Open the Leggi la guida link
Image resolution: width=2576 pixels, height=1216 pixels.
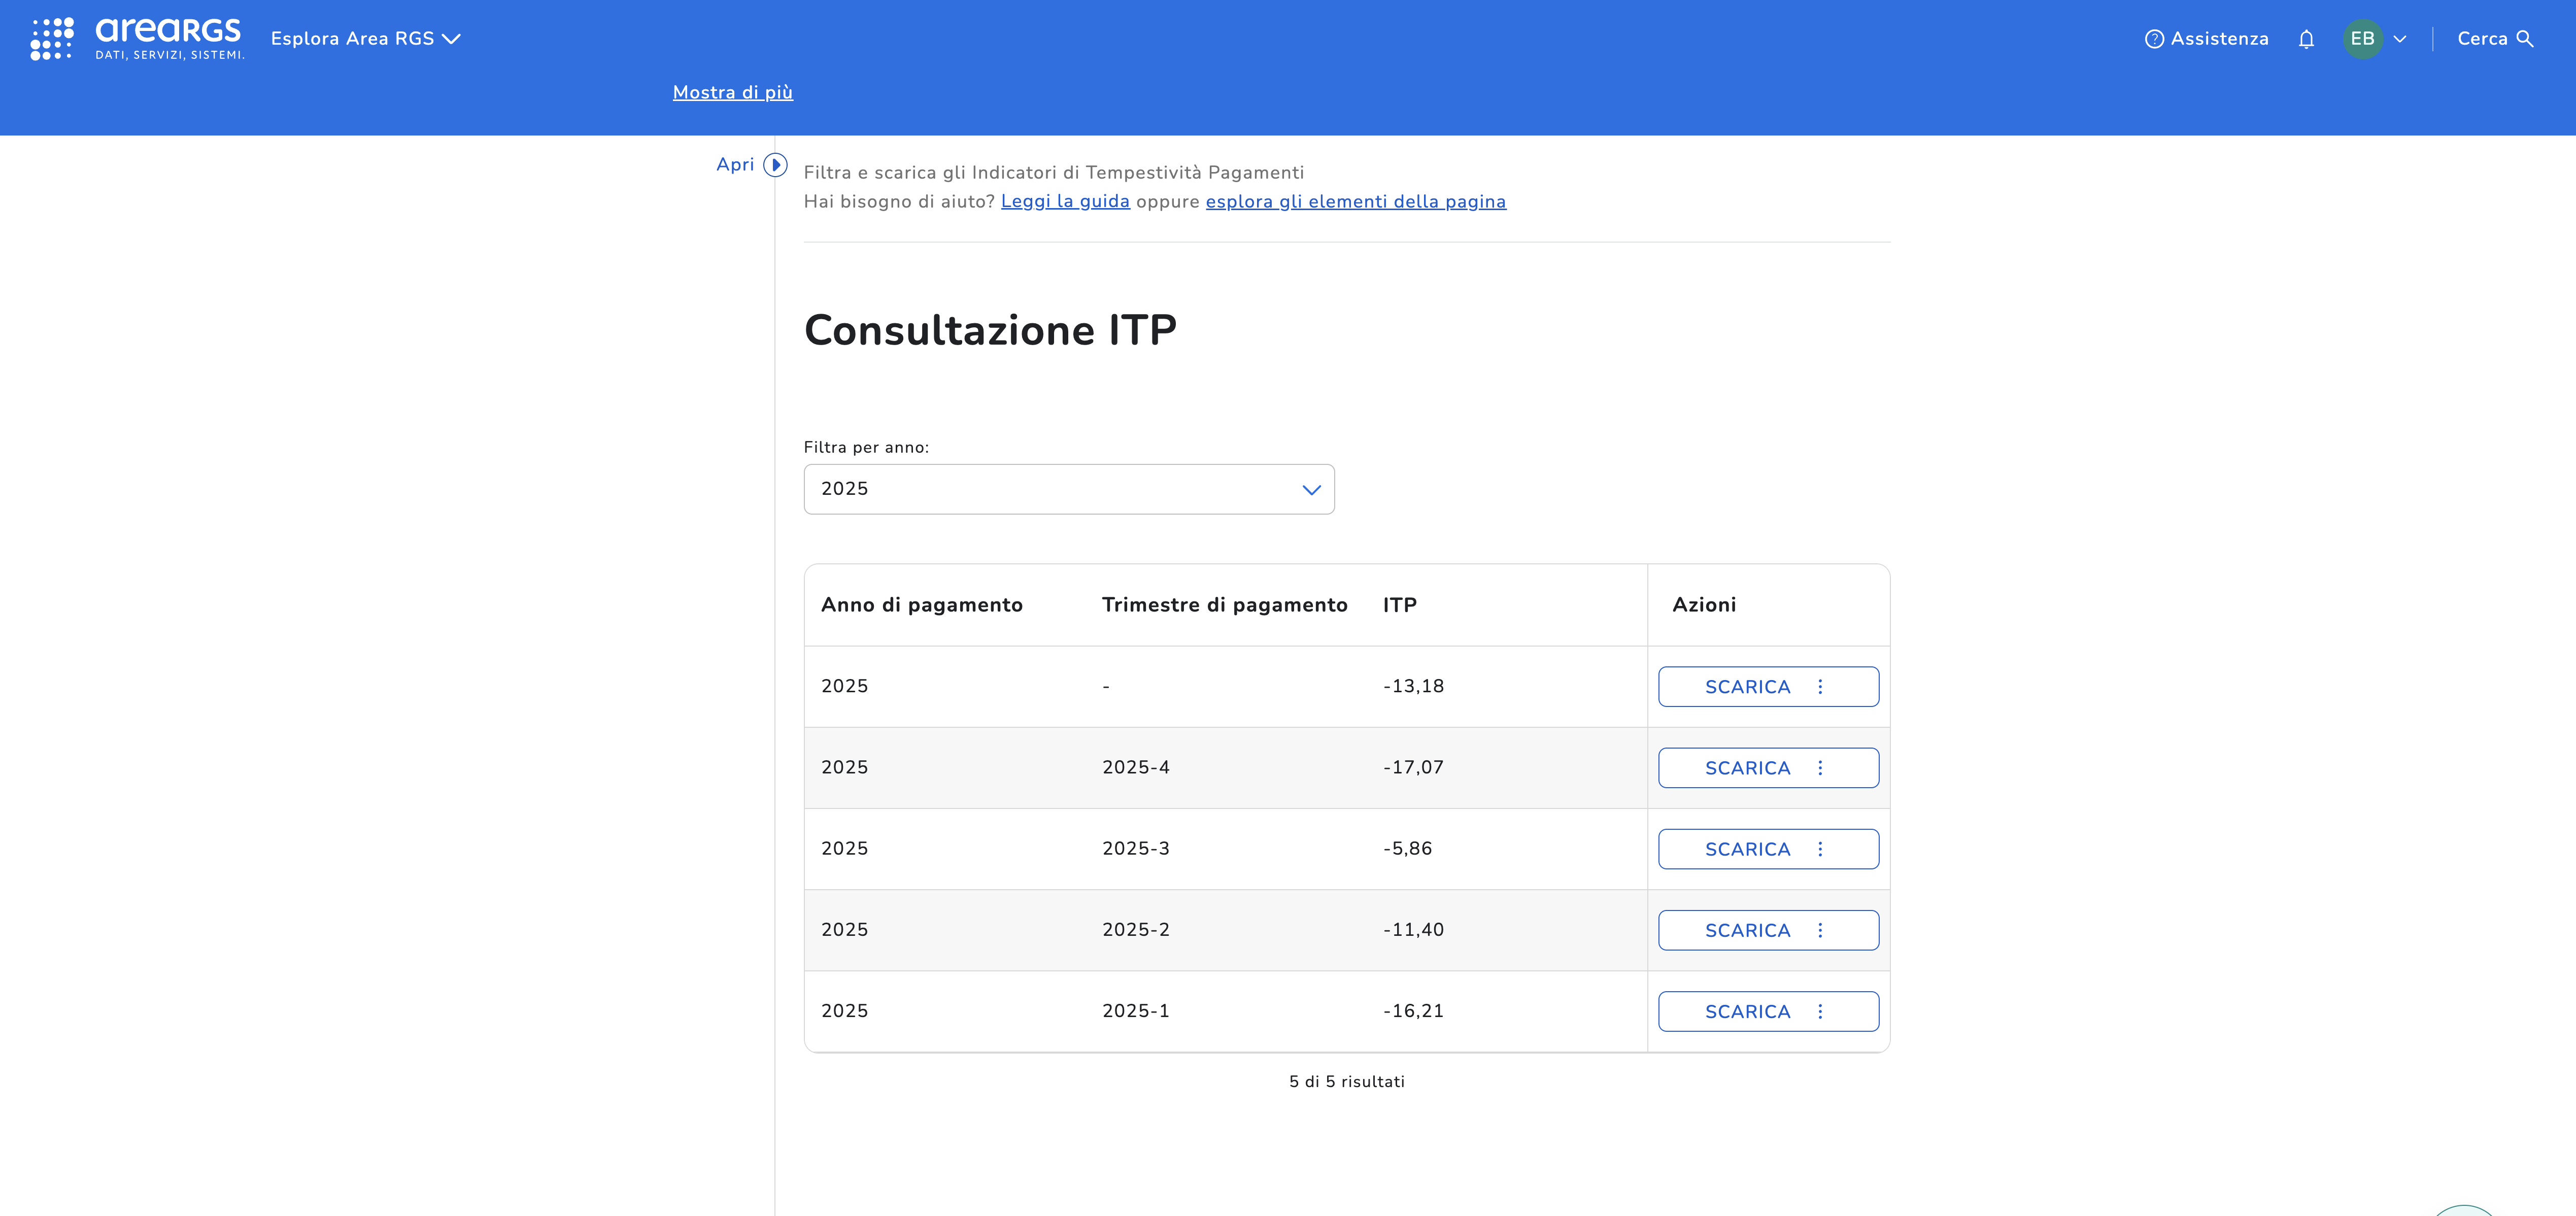point(1065,201)
